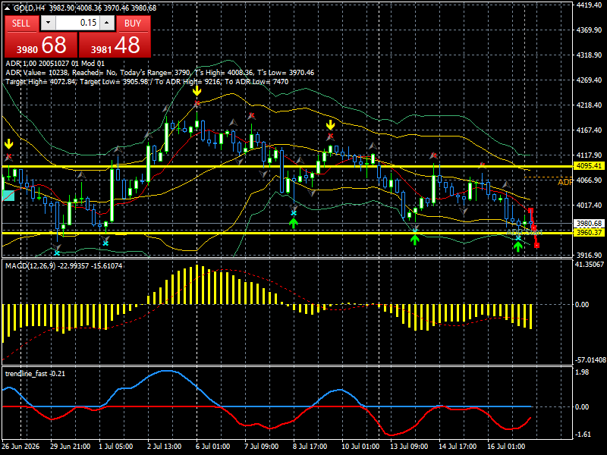Viewport: 607px width, 455px height.
Task: Click the orange ADR label at right edge
Action: click(x=565, y=182)
